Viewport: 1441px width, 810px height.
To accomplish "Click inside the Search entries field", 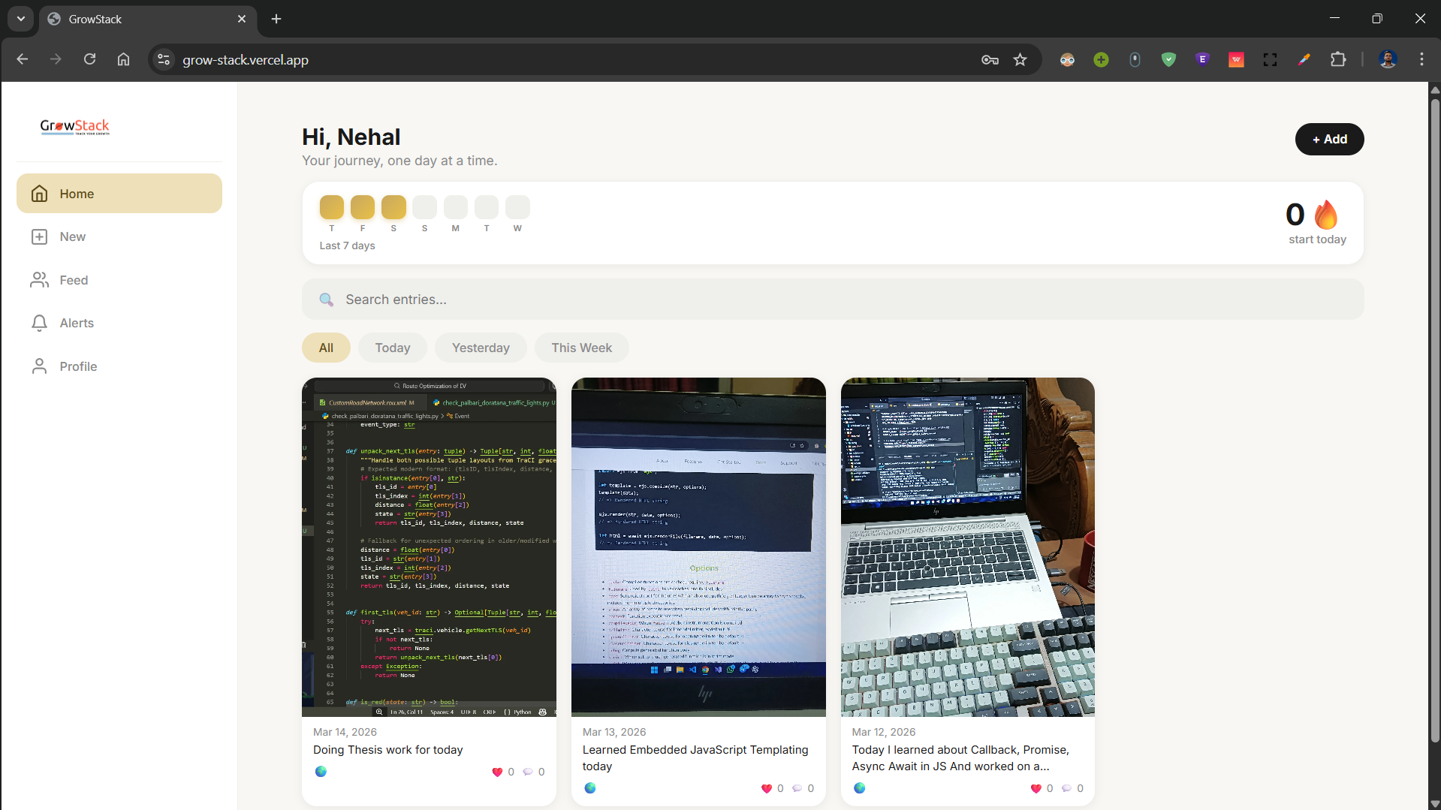I will (676, 299).
